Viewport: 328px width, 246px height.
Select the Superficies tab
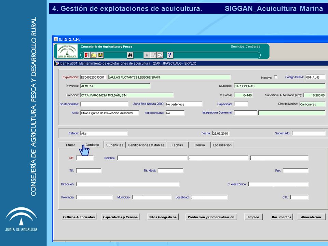click(x=115, y=145)
